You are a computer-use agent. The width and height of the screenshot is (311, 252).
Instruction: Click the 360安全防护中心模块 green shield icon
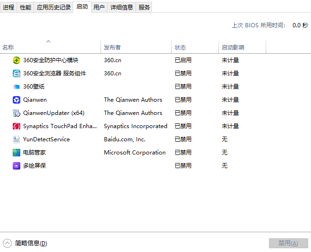[x=17, y=60]
